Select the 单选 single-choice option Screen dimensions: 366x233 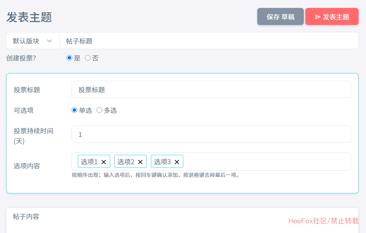(75, 110)
